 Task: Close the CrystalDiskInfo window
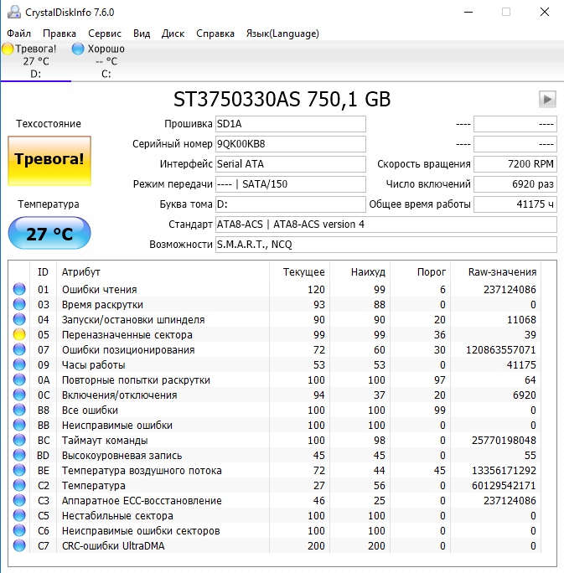(545, 12)
